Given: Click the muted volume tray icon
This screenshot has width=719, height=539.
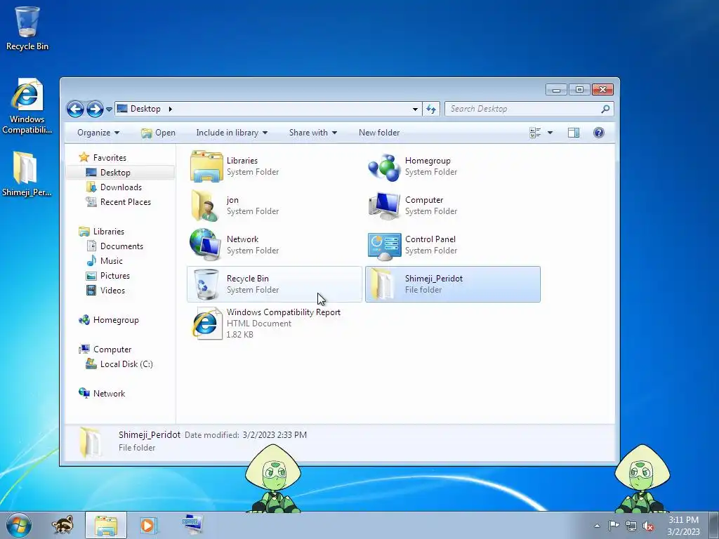Looking at the screenshot, I should 648,526.
